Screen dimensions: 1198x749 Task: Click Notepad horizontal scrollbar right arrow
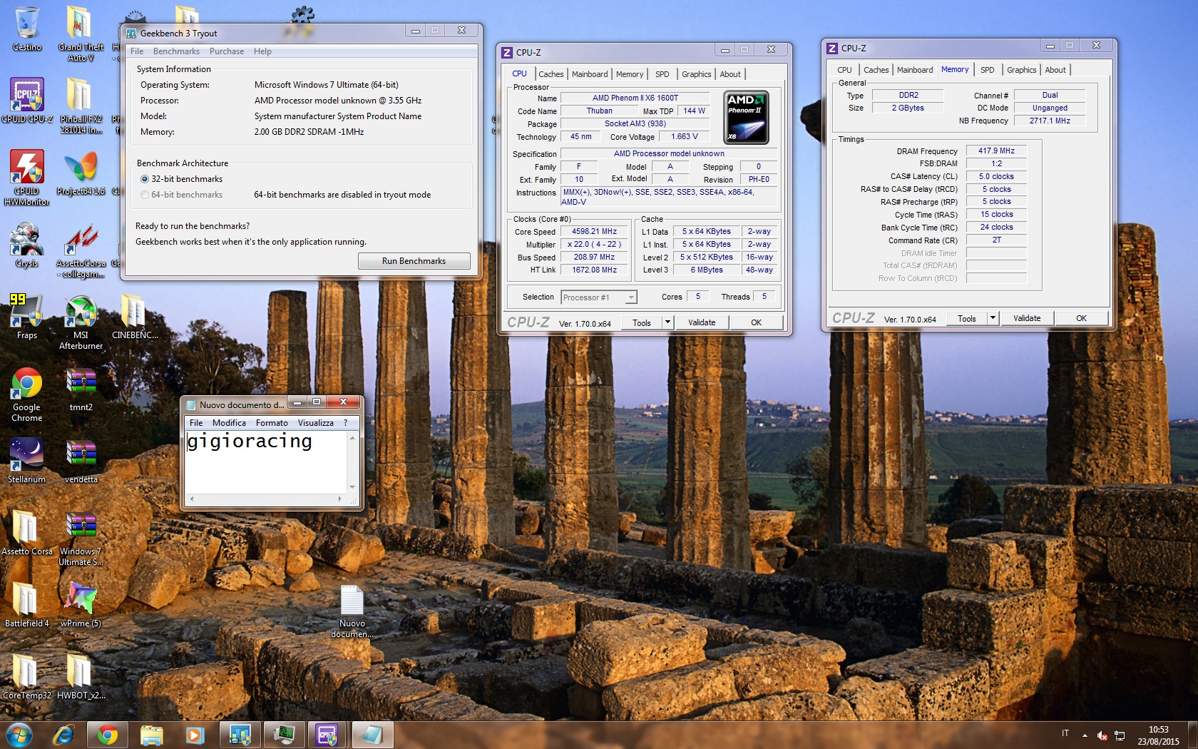tap(339, 499)
